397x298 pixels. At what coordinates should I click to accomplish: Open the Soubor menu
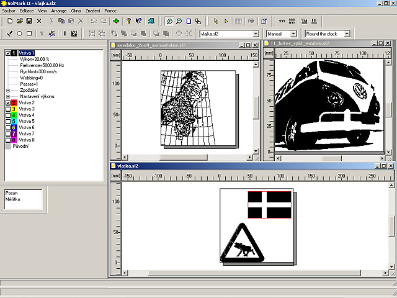click(9, 11)
